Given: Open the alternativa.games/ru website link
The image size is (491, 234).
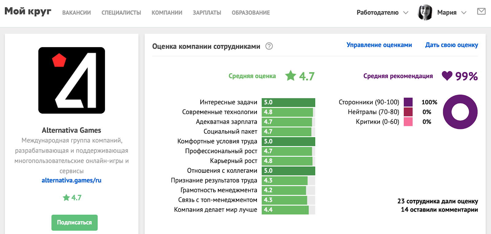Looking at the screenshot, I should [72, 180].
